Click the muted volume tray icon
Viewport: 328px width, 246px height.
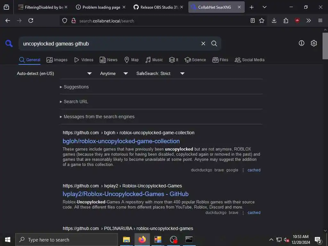[286, 240]
